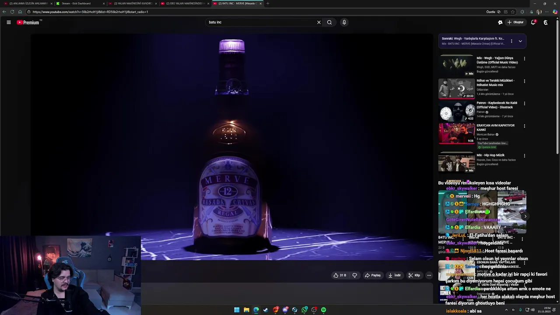Dislike the video
This screenshot has height=315, width=560.
[355, 275]
